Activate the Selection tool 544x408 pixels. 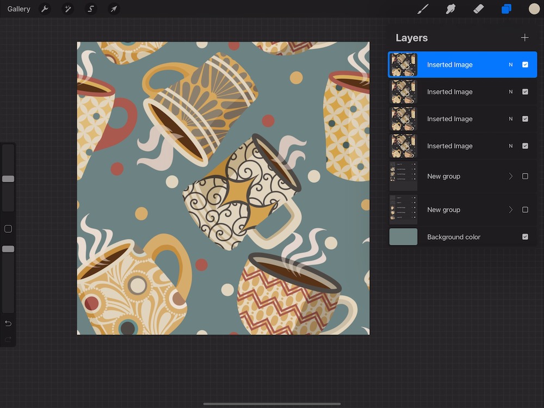[91, 9]
